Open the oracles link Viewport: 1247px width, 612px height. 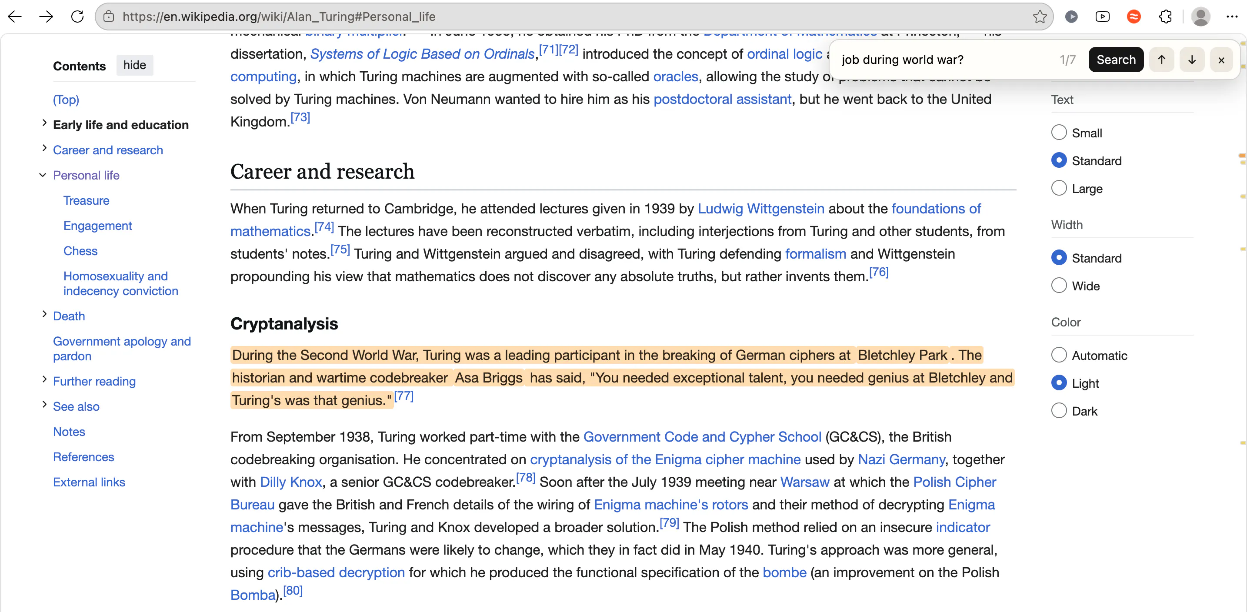[676, 76]
